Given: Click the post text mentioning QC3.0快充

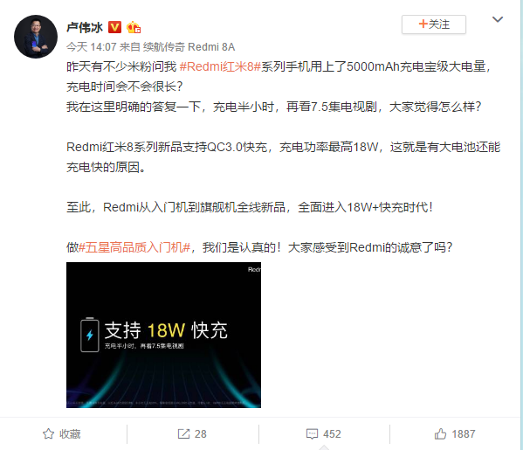Looking at the screenshot, I should coord(283,157).
